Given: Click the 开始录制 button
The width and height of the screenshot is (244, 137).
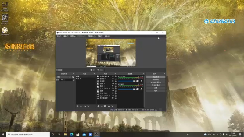Looking at the screenshot, I should point(156,79).
